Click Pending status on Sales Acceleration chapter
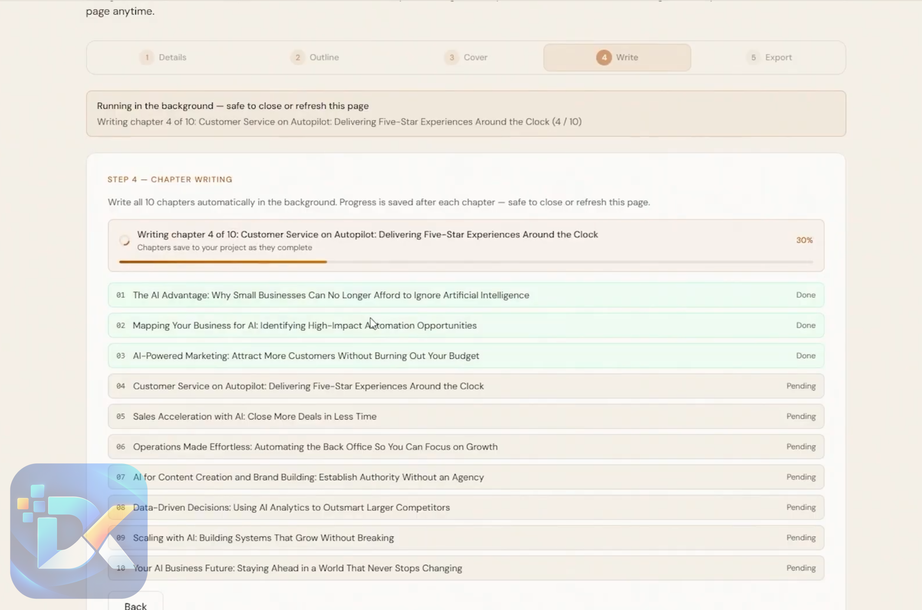 click(801, 417)
